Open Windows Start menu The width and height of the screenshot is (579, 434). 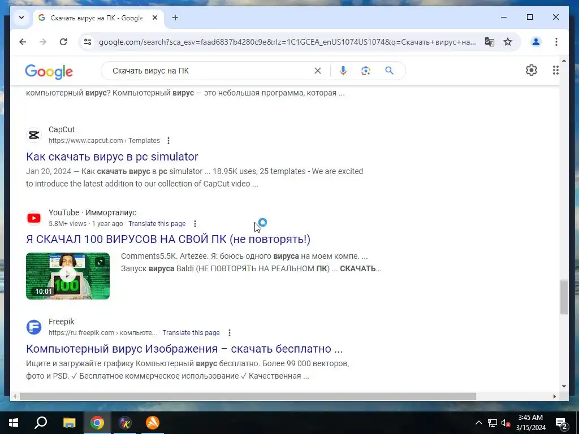pos(14,423)
